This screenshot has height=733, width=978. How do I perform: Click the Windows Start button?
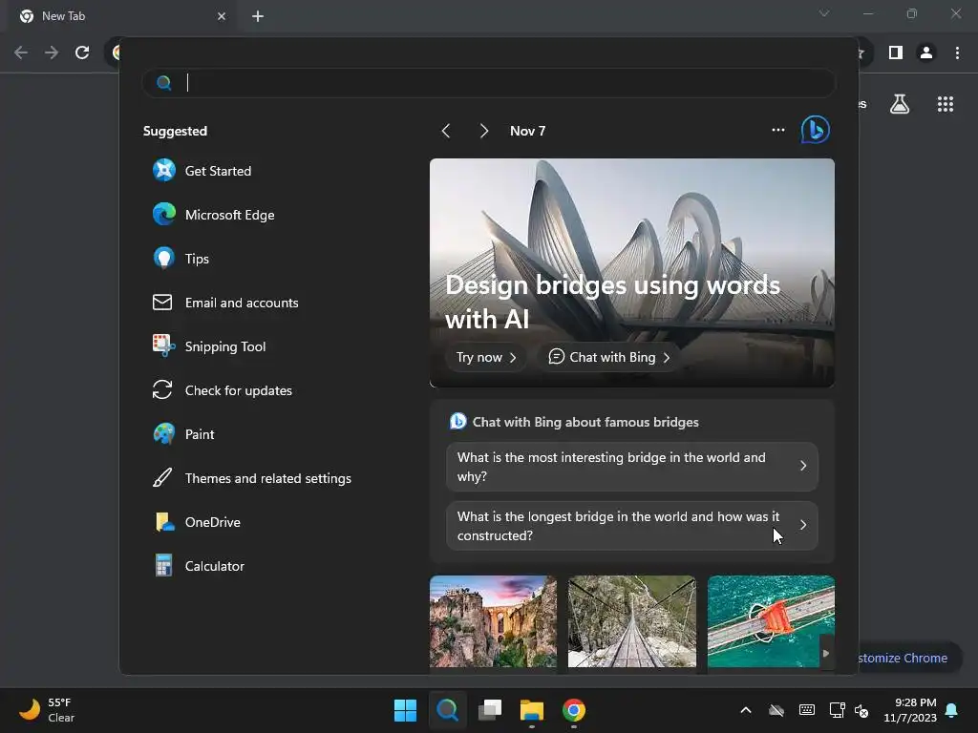point(405,710)
